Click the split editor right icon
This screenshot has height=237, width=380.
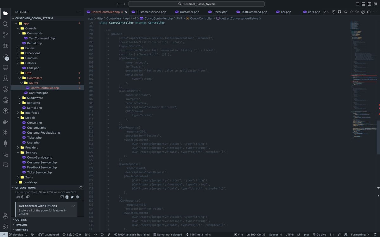pos(370,12)
